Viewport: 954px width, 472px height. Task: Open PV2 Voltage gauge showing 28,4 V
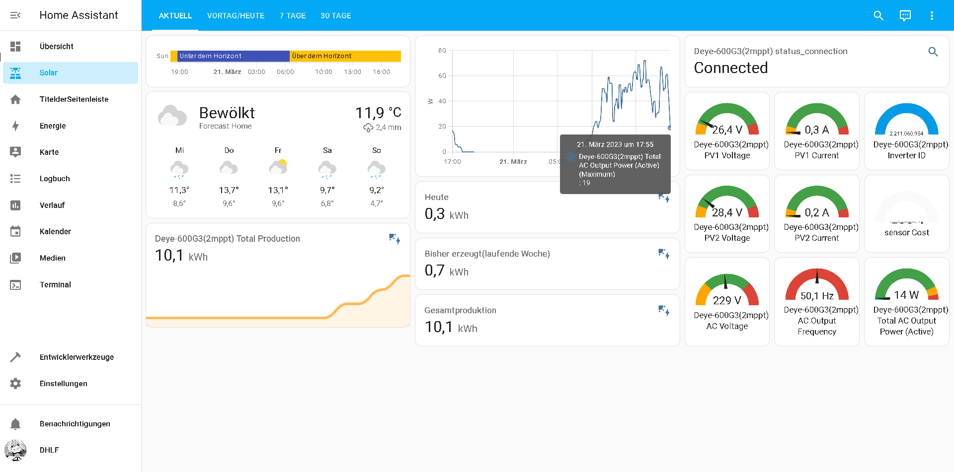[727, 213]
